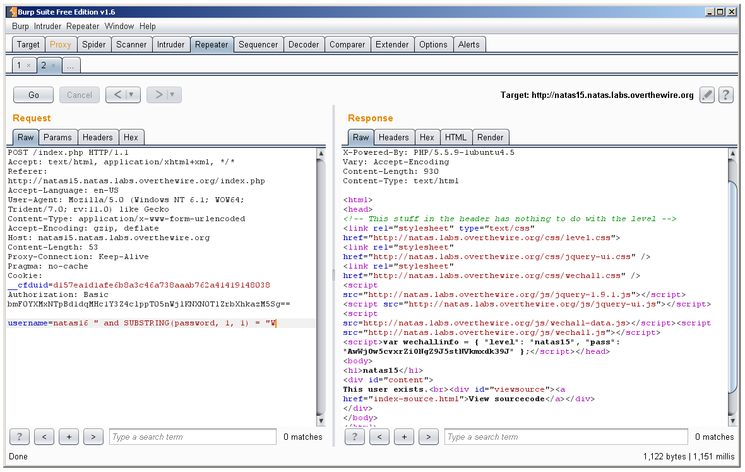Click request pane scrollbar up arrow
Image resolution: width=745 pixels, height=472 pixels.
click(x=321, y=153)
